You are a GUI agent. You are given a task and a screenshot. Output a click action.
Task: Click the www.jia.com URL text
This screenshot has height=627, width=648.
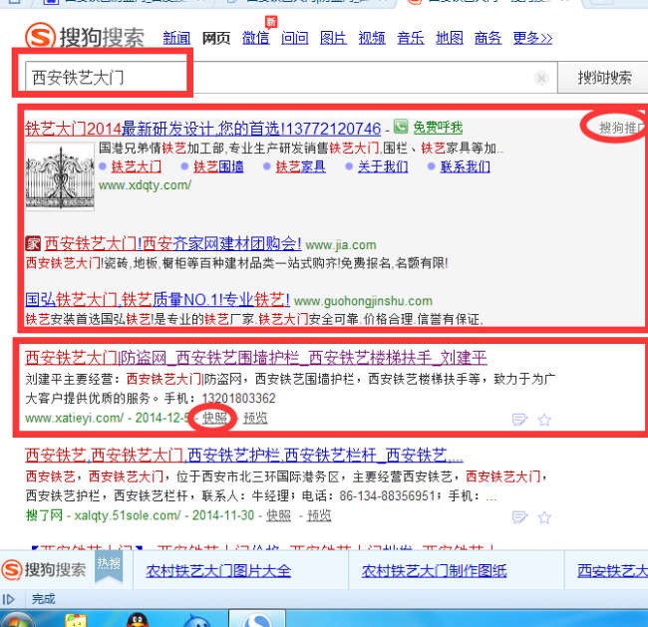coord(341,245)
